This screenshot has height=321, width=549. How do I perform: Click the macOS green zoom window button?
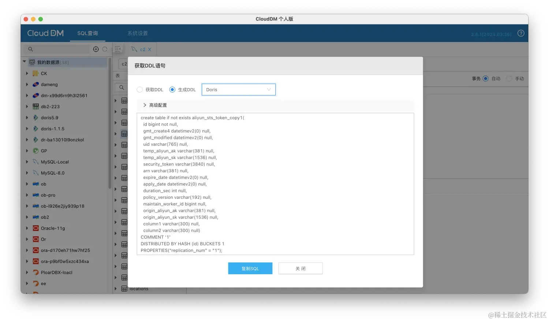point(41,19)
